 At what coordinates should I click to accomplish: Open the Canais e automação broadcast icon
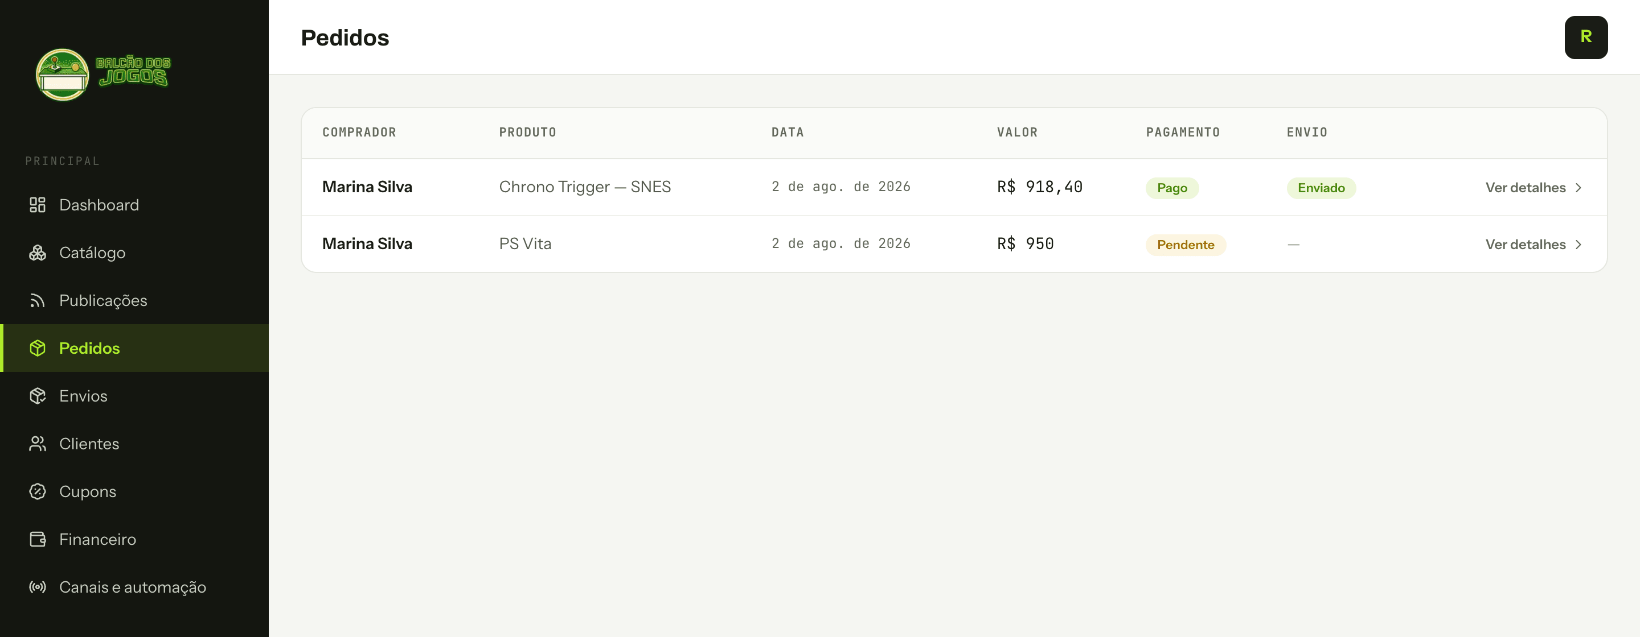pos(38,586)
